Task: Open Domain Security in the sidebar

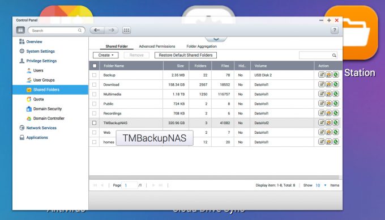Action: 44,109
